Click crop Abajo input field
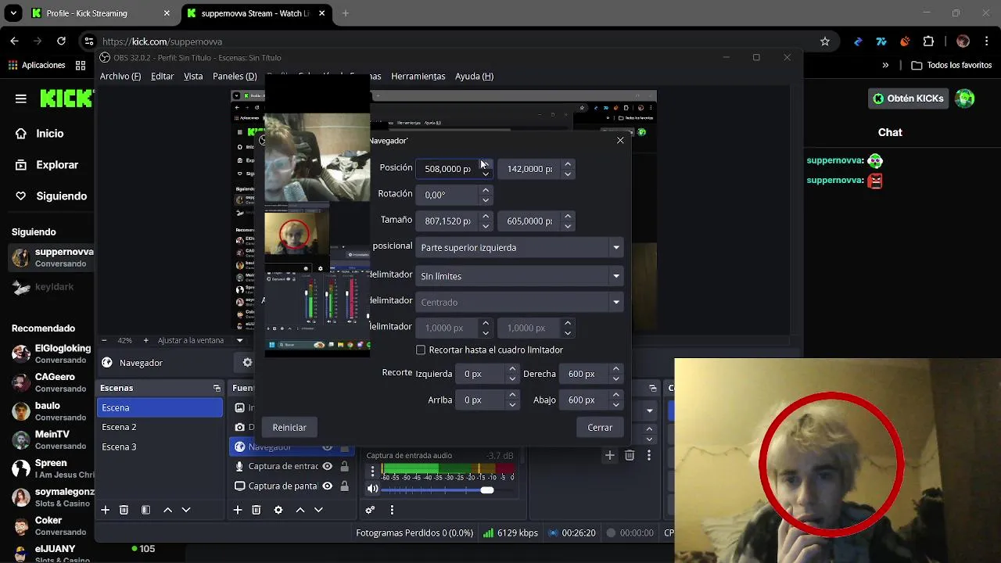 tap(584, 400)
